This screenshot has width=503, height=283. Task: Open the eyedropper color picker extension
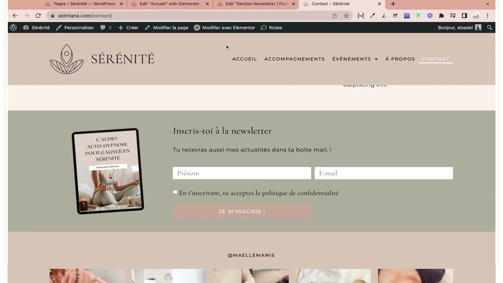pyautogui.click(x=373, y=16)
